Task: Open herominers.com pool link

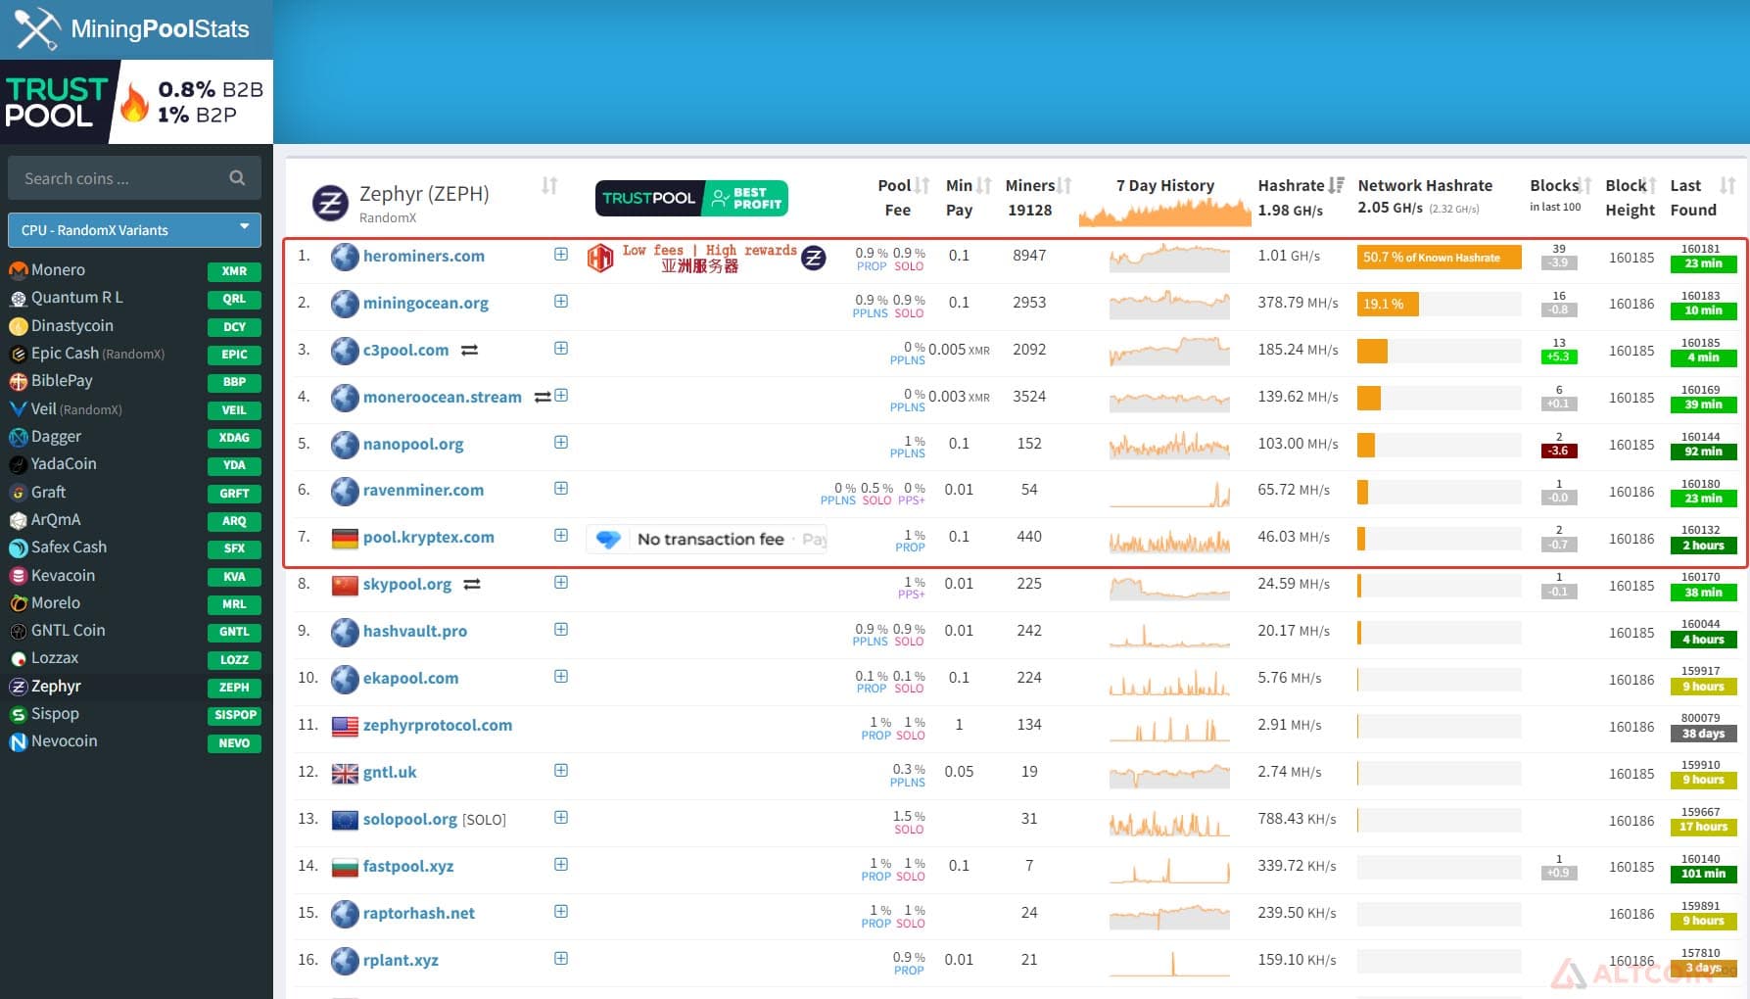Action: pos(423,256)
